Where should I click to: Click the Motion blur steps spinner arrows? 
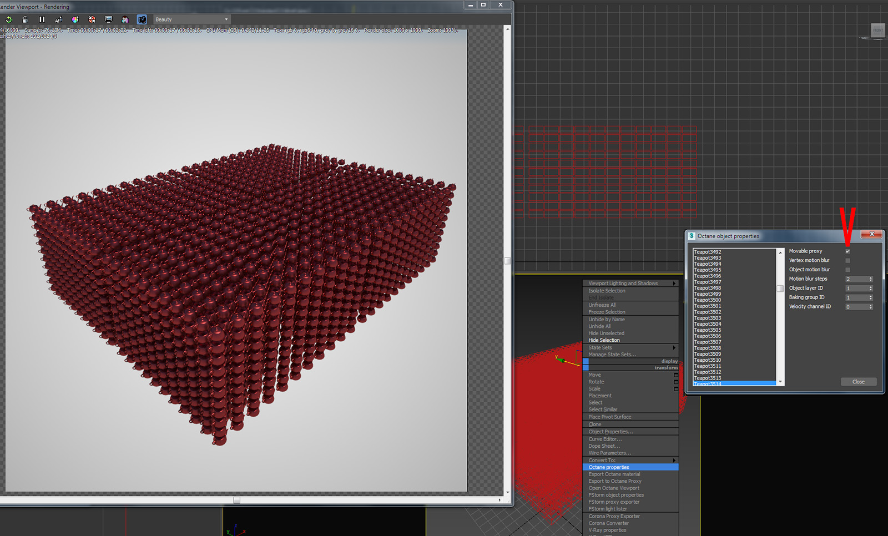coord(871,279)
